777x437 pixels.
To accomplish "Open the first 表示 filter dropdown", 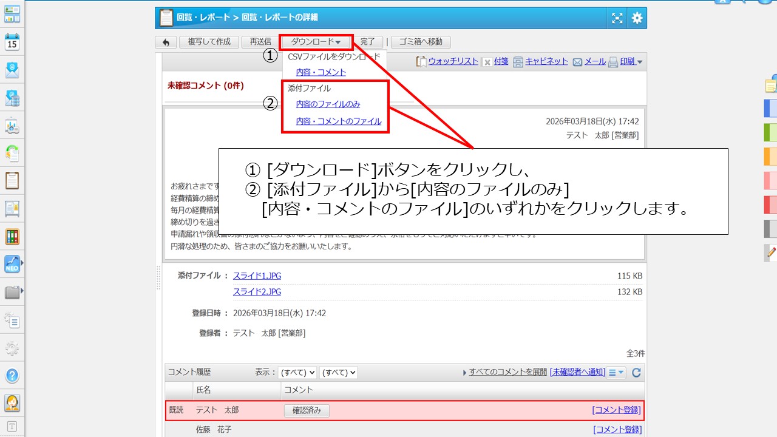I will click(x=297, y=373).
